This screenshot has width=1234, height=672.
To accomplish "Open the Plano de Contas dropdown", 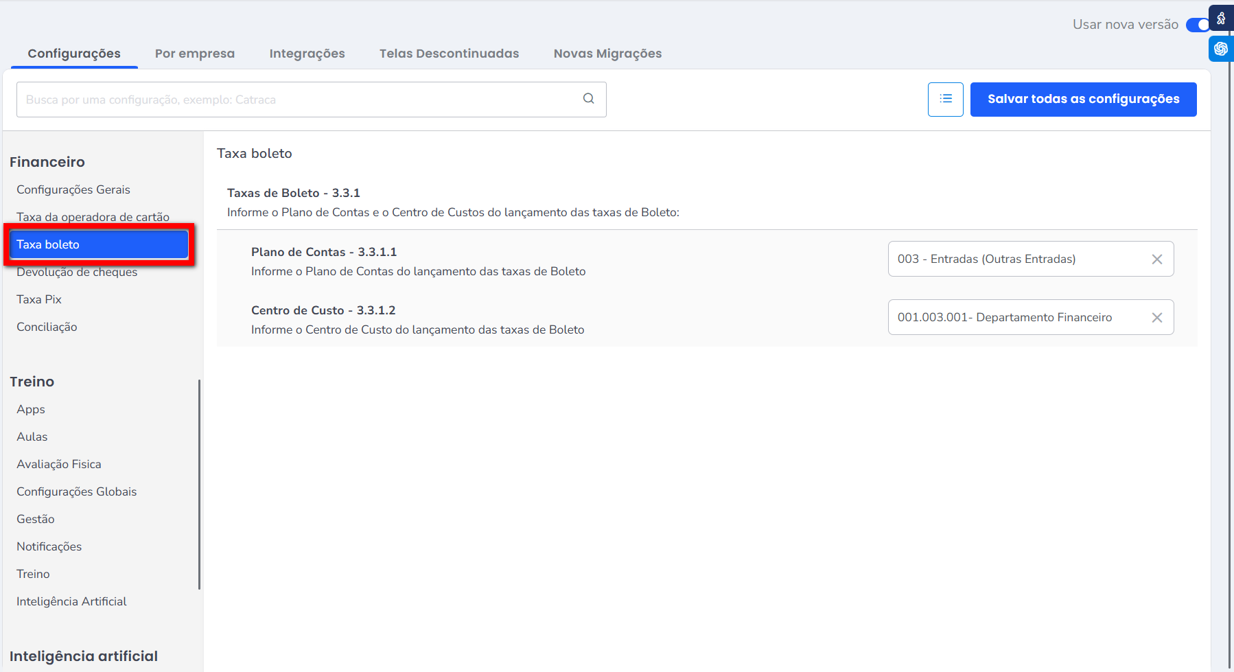I will [x=1016, y=259].
